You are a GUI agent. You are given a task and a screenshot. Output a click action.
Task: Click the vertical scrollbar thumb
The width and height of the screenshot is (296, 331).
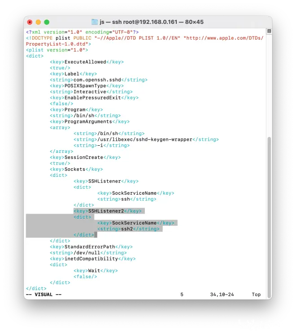[269, 217]
